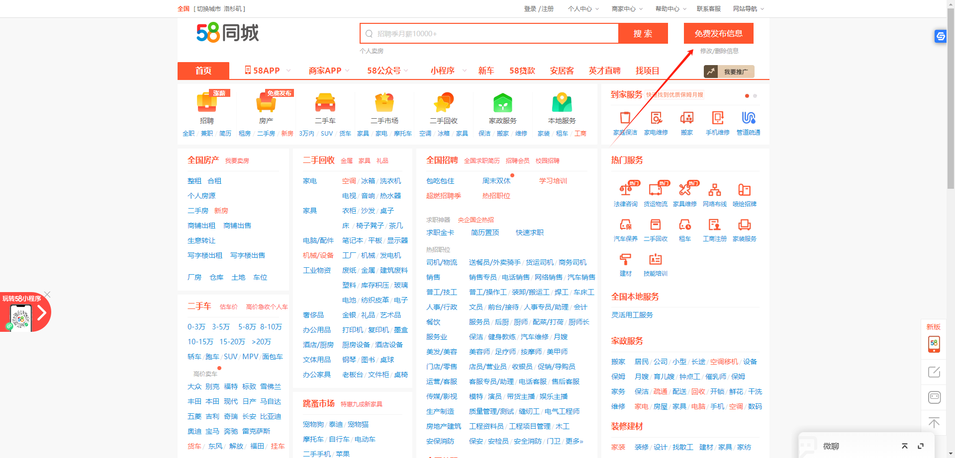Open the 58 app icon in right sidebar

tap(934, 344)
